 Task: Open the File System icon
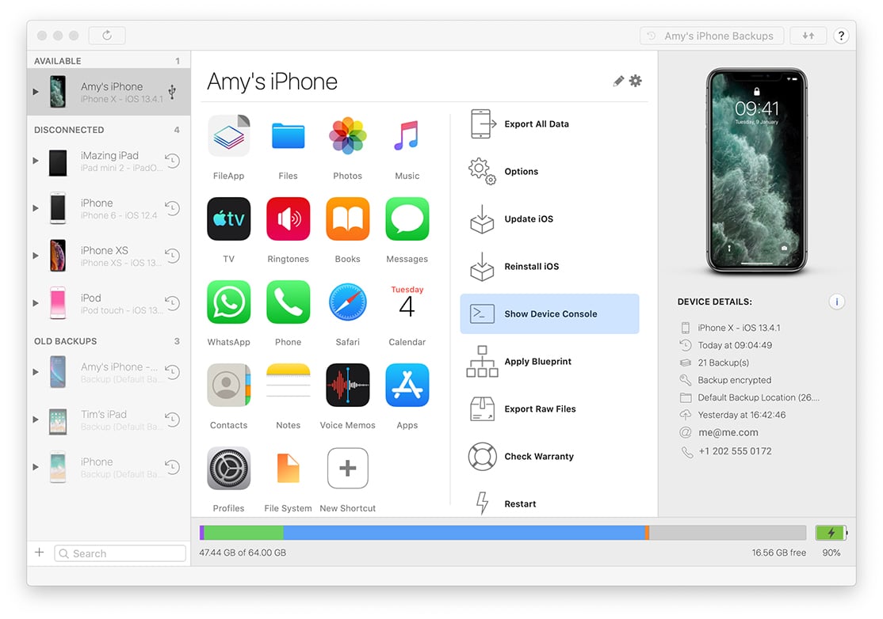[x=289, y=469]
